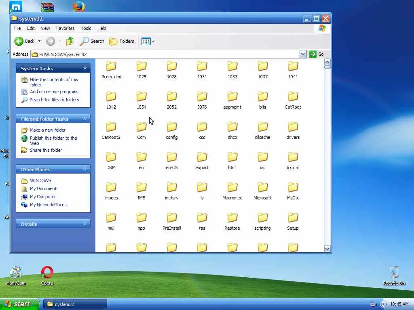This screenshot has height=310, width=414.
Task: Click system32 taskbar button
Action: coord(75,304)
